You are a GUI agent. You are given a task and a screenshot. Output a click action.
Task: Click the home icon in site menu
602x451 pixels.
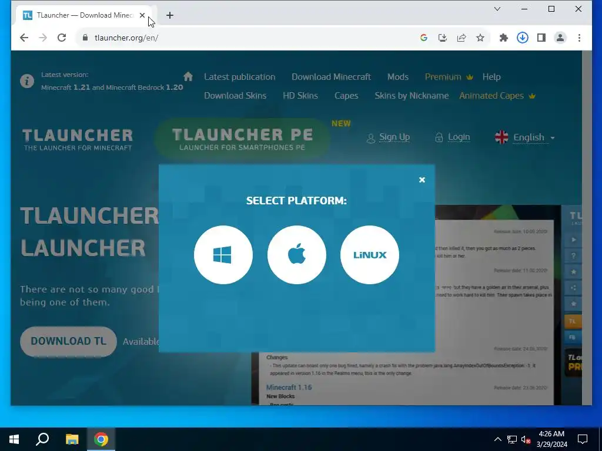(188, 76)
